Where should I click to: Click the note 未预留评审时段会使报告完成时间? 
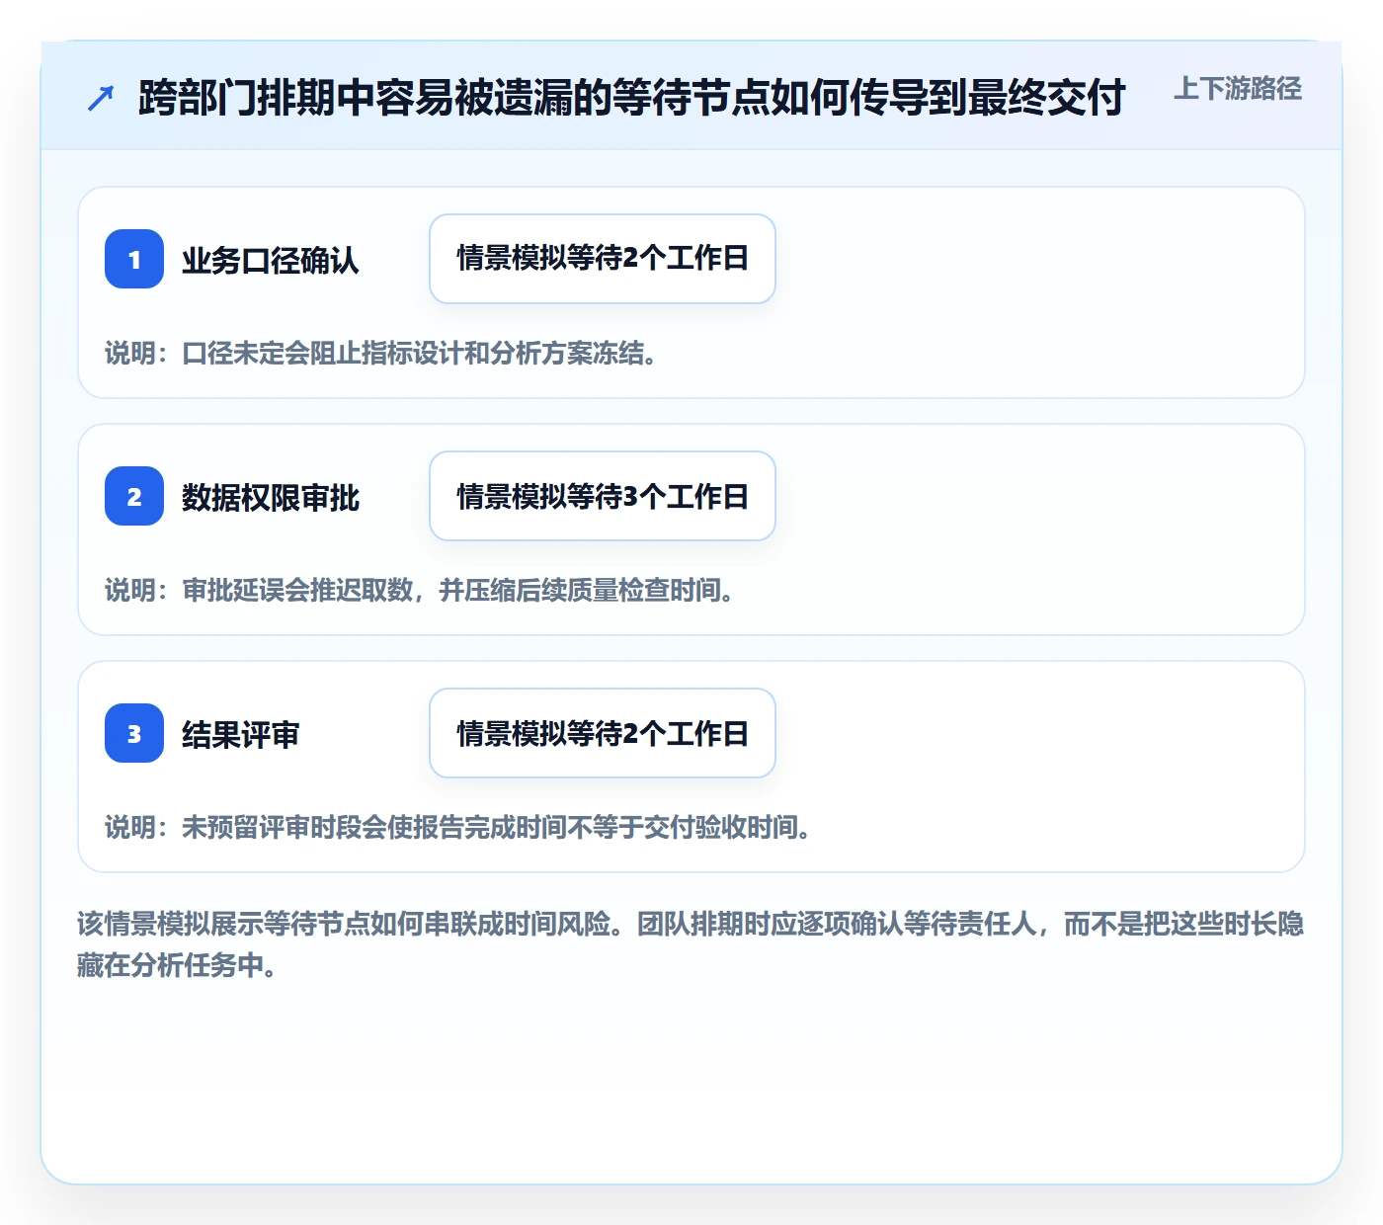click(459, 827)
